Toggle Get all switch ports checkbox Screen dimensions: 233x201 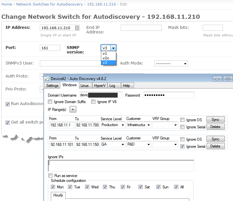[7, 123]
